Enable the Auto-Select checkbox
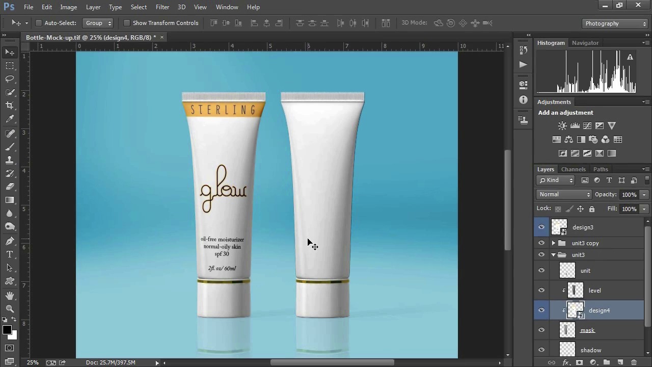The height and width of the screenshot is (367, 652). (x=38, y=23)
